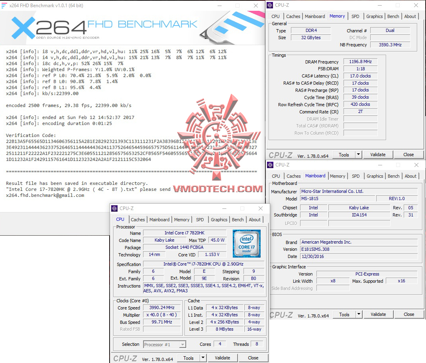Open Bench tab in Memory window

[x=393, y=16]
